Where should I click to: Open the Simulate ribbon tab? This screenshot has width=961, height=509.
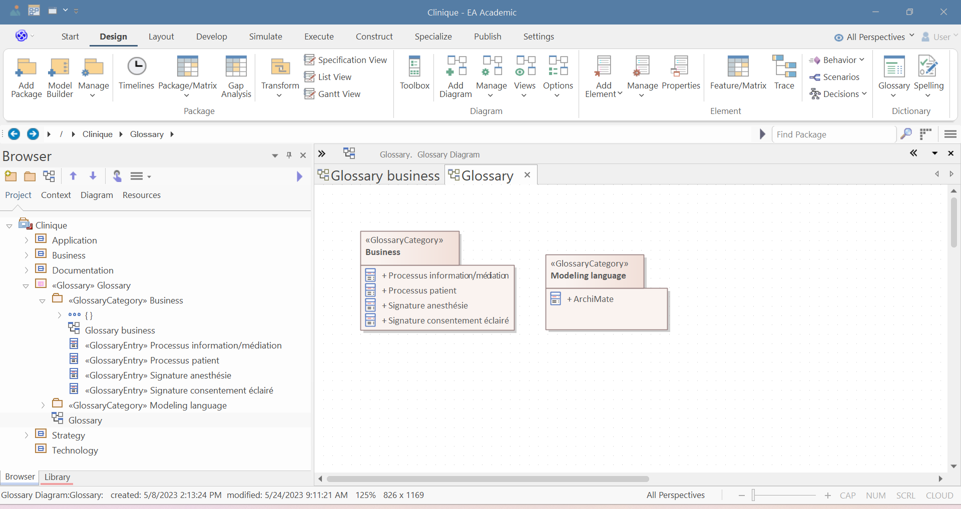click(266, 36)
